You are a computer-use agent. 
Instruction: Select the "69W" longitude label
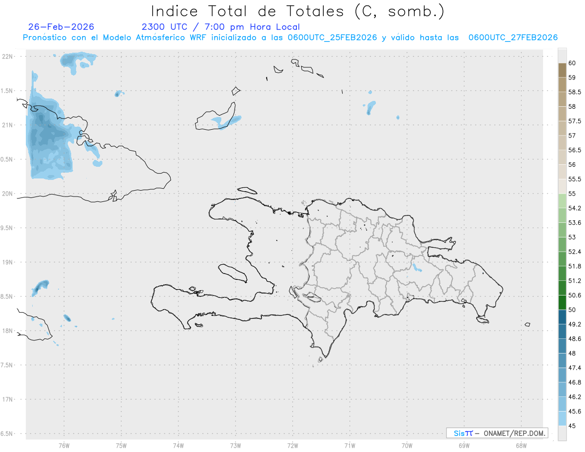(464, 445)
